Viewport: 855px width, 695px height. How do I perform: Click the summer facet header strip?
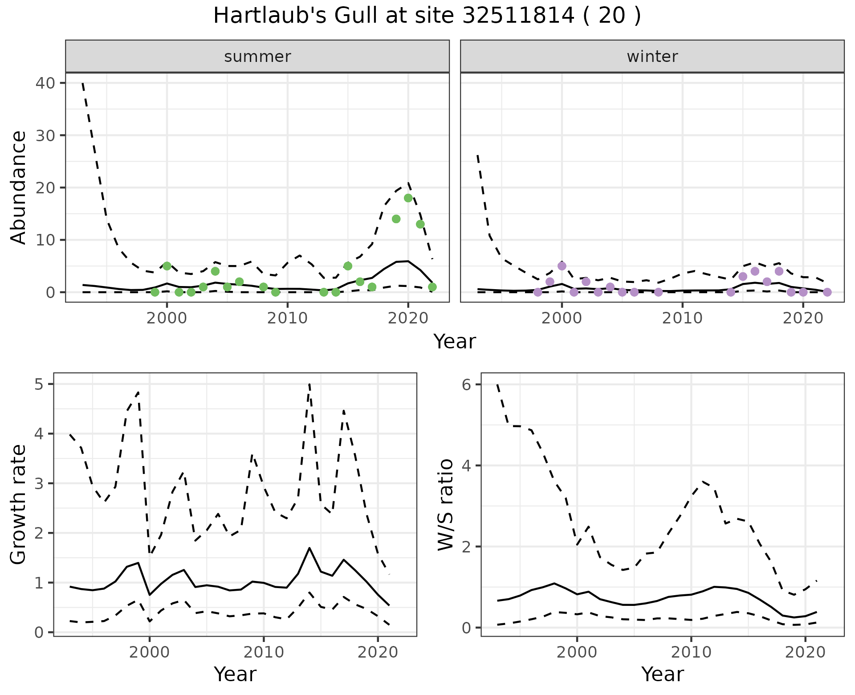pyautogui.click(x=257, y=57)
